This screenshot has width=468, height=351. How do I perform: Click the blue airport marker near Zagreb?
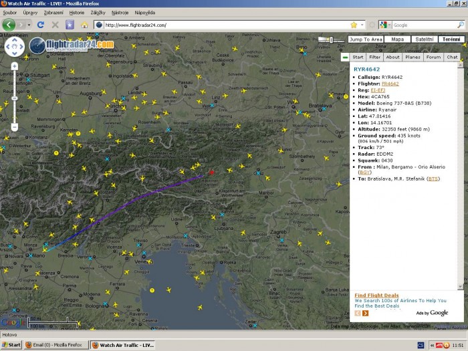tap(281, 240)
